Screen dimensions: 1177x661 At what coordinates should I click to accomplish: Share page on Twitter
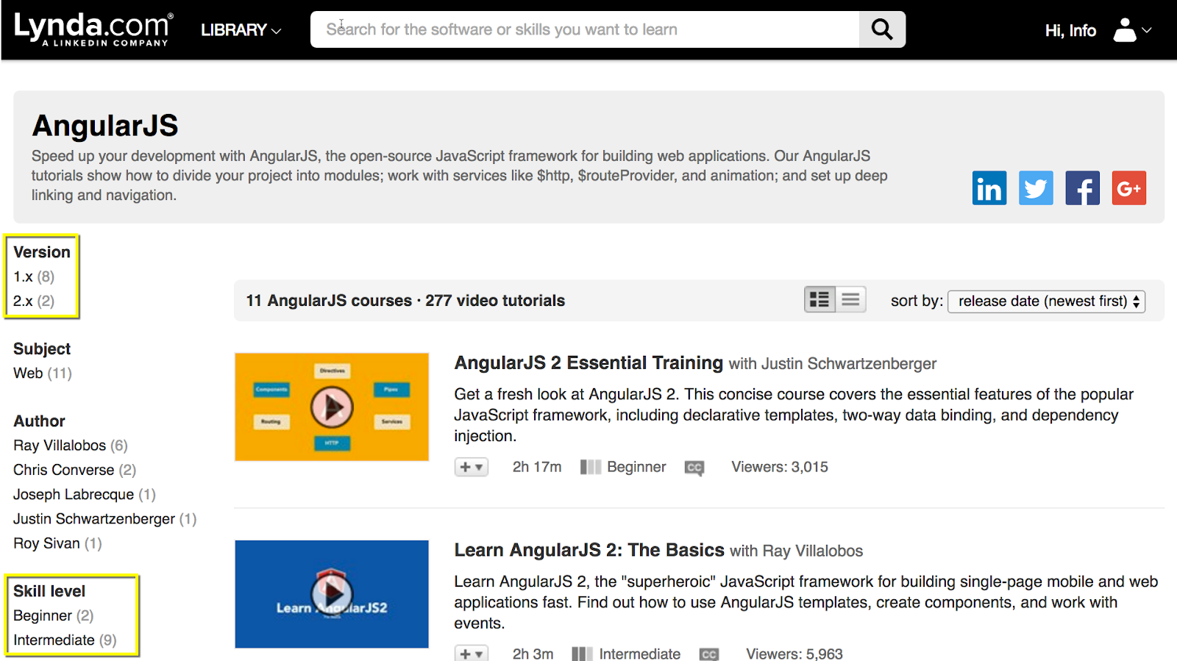click(1036, 188)
